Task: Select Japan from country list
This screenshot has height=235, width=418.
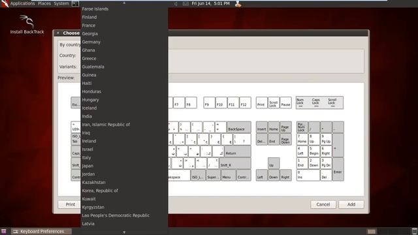Action: click(124, 166)
